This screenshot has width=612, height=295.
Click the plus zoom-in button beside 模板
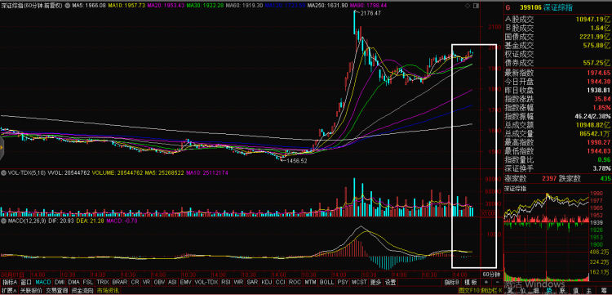click(486, 282)
